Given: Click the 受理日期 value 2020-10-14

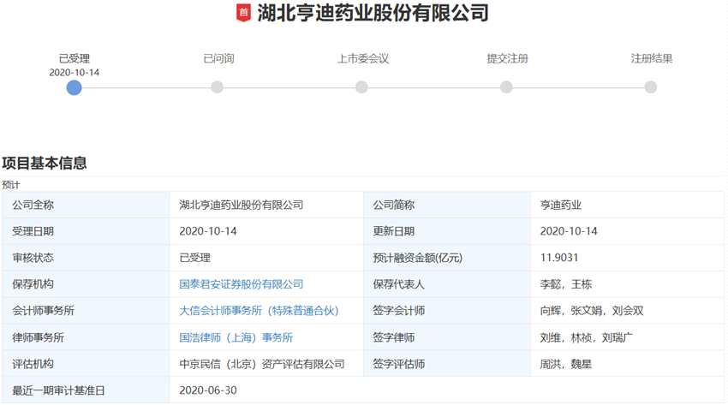Looking at the screenshot, I should click(x=208, y=231).
